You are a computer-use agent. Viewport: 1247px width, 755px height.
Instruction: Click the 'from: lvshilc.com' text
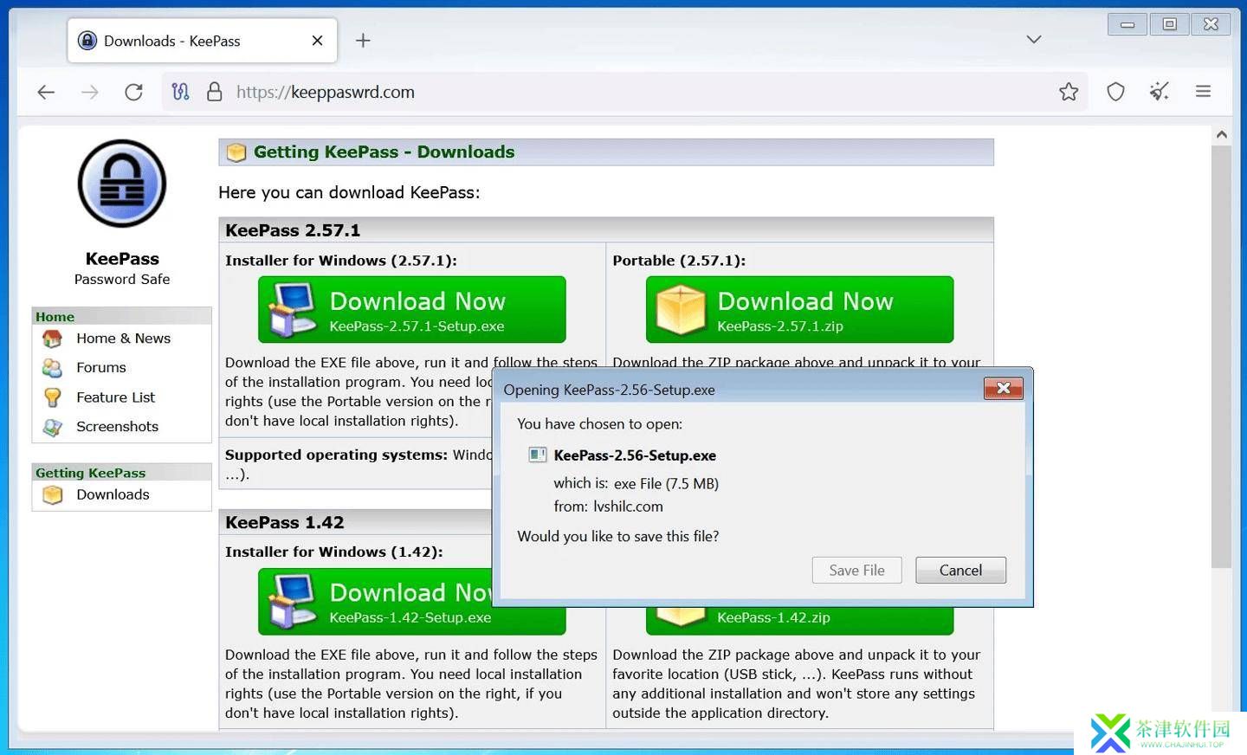tap(609, 507)
